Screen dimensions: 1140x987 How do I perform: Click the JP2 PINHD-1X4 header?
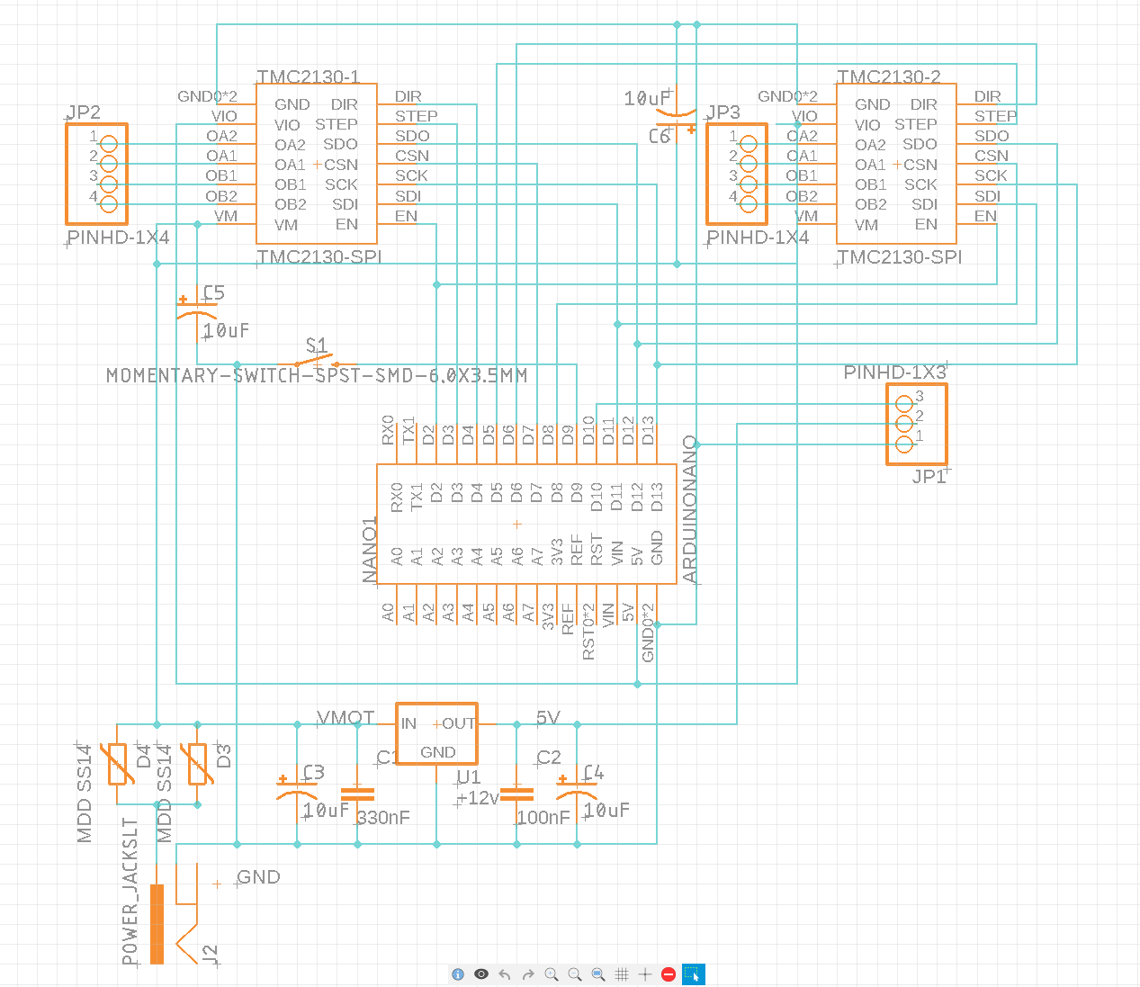[97, 173]
